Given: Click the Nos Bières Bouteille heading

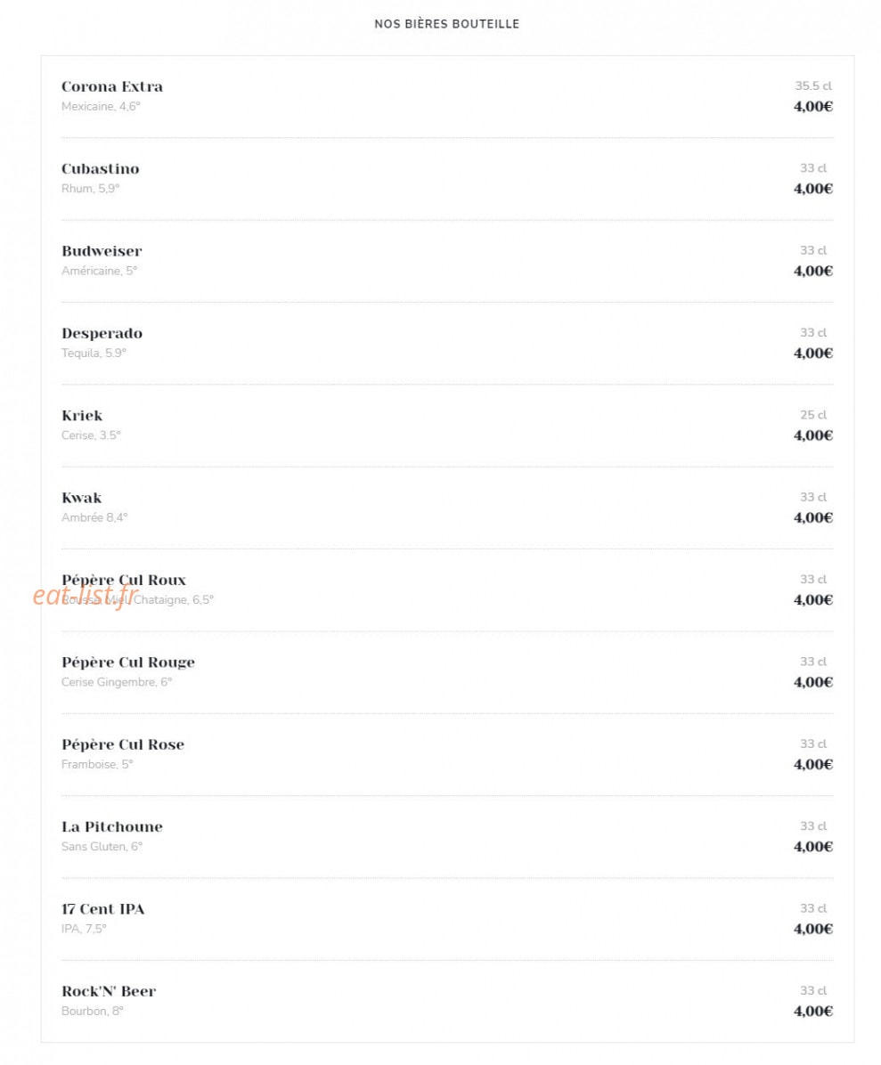Looking at the screenshot, I should coord(447,24).
